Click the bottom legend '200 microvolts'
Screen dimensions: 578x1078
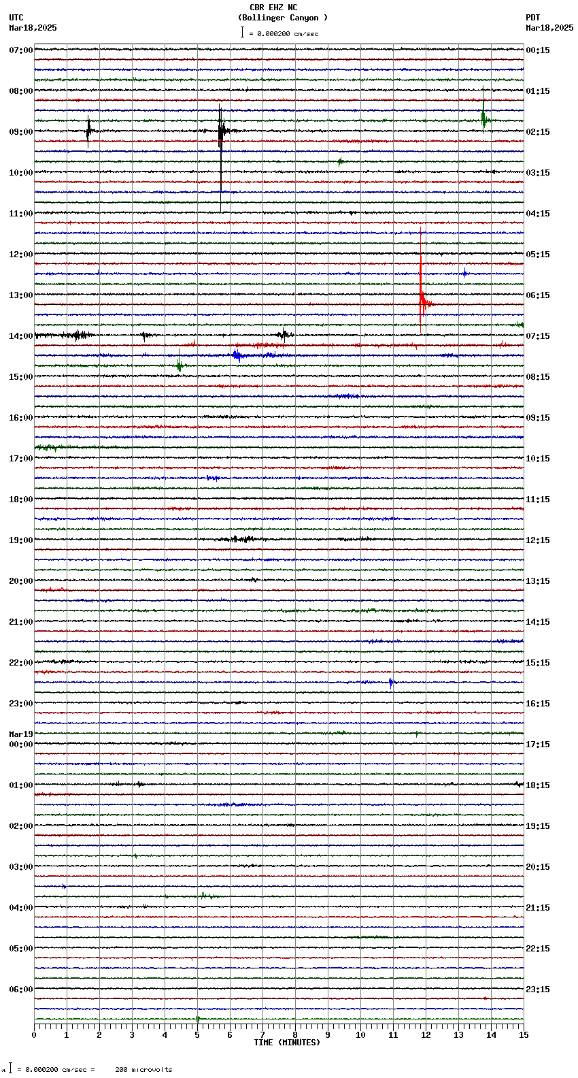click(143, 1070)
